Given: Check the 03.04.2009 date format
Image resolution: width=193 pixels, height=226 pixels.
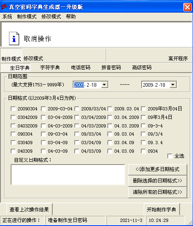Looking at the screenshot, I should pyautogui.click(x=110, y=117).
